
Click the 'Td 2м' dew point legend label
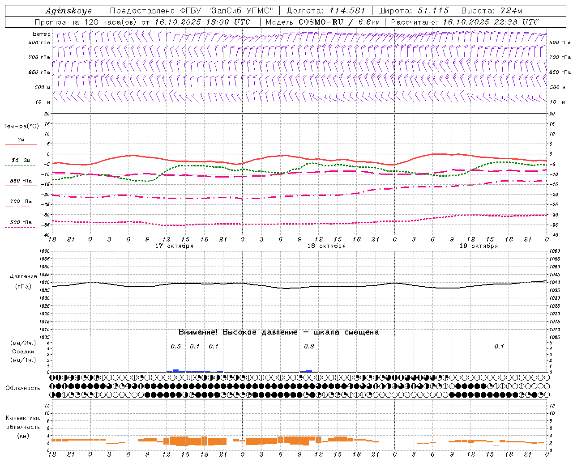point(21,160)
